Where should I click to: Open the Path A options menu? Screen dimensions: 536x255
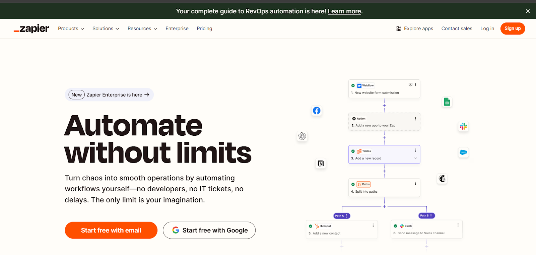[x=346, y=216]
